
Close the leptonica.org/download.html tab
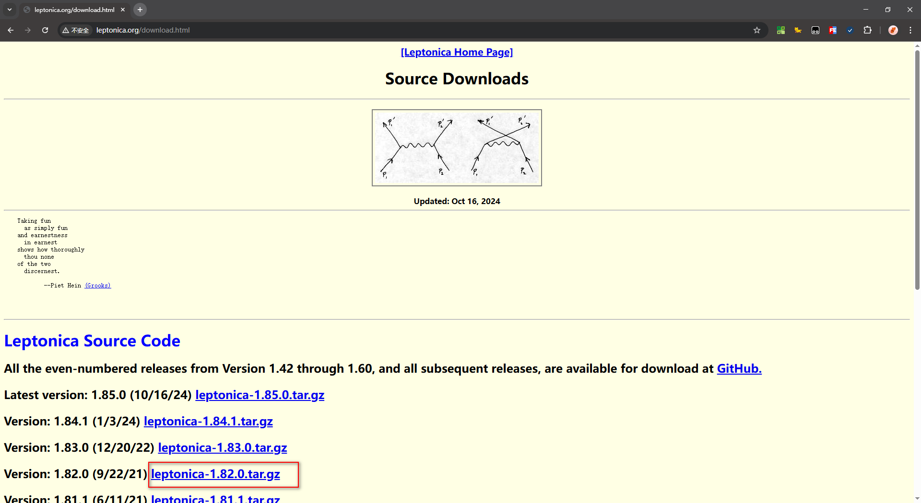point(123,10)
